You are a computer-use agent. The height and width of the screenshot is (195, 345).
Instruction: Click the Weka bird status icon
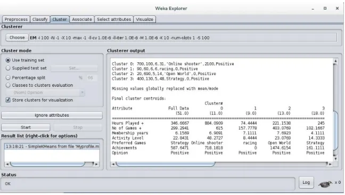click(326, 184)
